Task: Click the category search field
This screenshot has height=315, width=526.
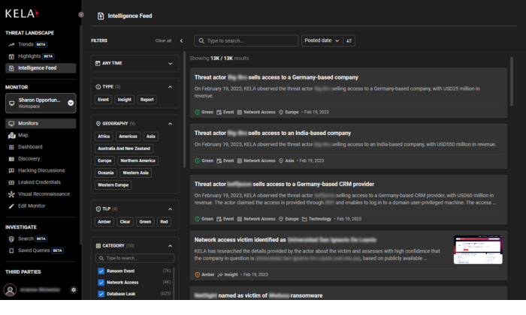Action: pyautogui.click(x=135, y=258)
